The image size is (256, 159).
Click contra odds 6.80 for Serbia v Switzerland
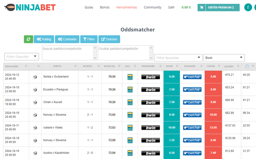click(213, 77)
